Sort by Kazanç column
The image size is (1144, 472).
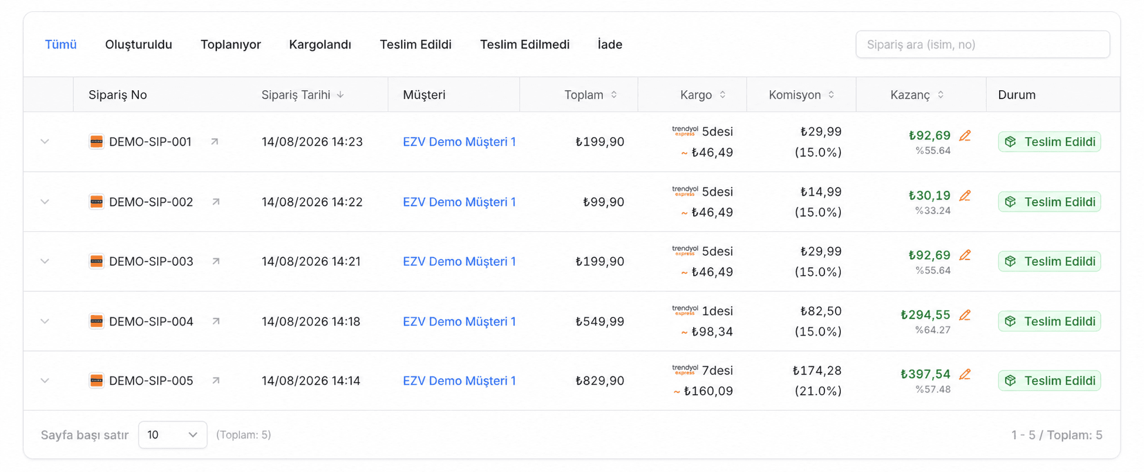tap(941, 95)
